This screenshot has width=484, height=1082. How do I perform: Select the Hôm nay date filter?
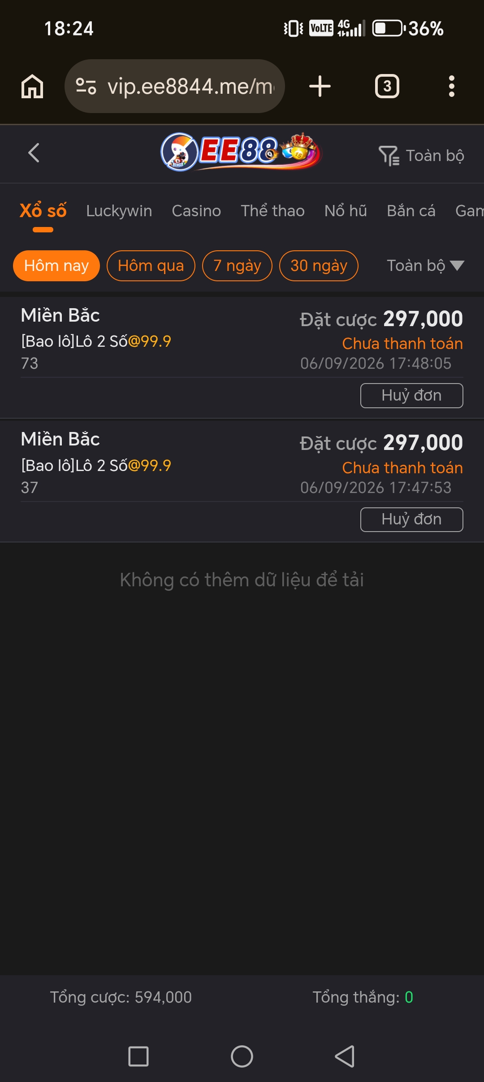pyautogui.click(x=56, y=266)
